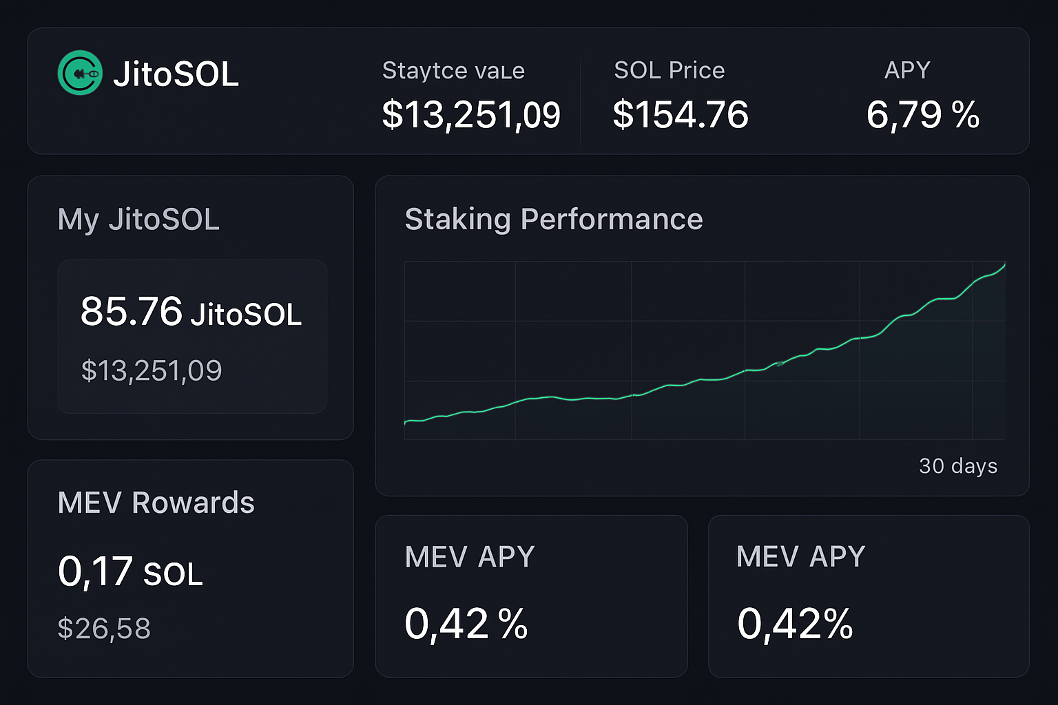Click the SOL Price value $154.76

coord(681,115)
